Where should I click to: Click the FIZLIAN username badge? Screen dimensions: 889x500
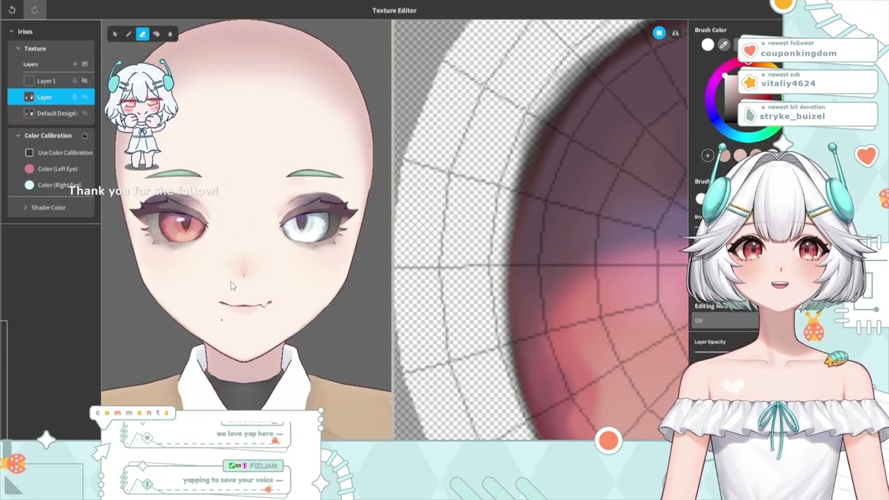pos(254,465)
